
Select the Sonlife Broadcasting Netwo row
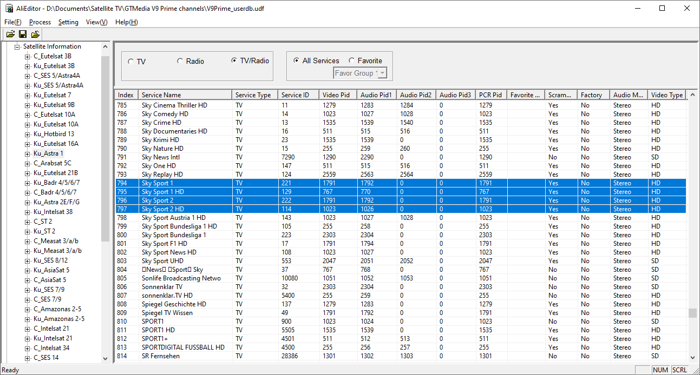[x=401, y=278]
